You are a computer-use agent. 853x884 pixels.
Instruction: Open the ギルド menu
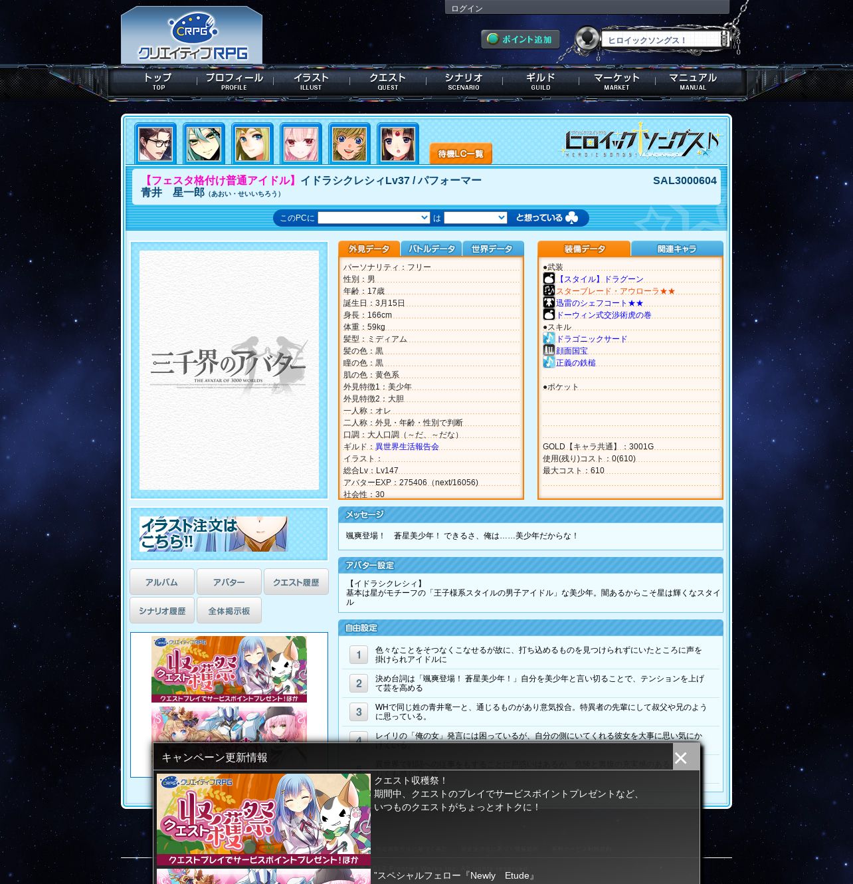pyautogui.click(x=540, y=81)
